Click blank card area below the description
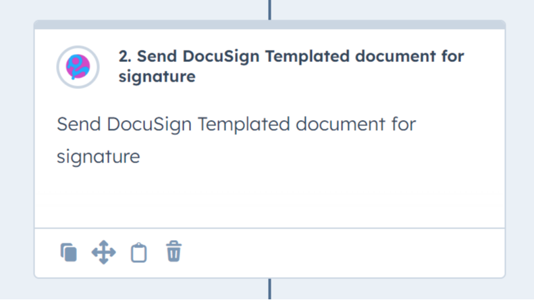The image size is (534, 300). pos(269,199)
